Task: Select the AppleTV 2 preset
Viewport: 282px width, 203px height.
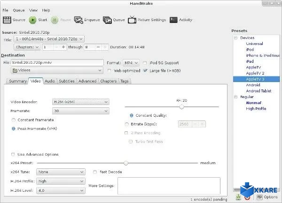Action: (x=255, y=73)
